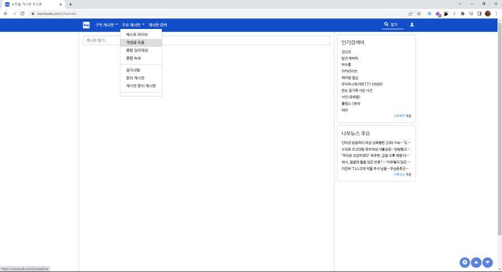502x272 pixels.
Task: Open the Chrome profile avatar
Action: click(488, 14)
